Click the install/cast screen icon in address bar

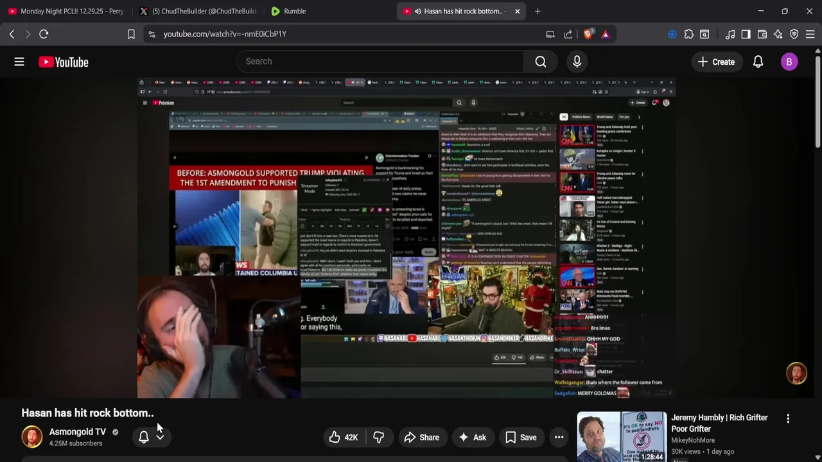click(550, 34)
